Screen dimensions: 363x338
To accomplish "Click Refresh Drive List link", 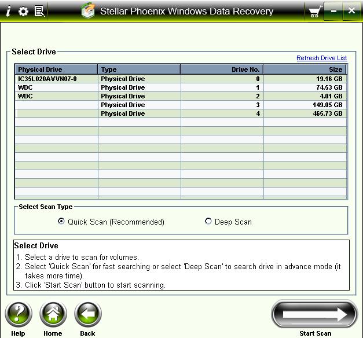I will point(321,58).
